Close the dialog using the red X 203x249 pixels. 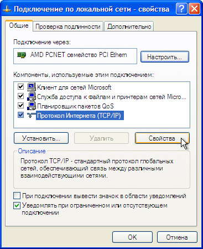(x=194, y=9)
